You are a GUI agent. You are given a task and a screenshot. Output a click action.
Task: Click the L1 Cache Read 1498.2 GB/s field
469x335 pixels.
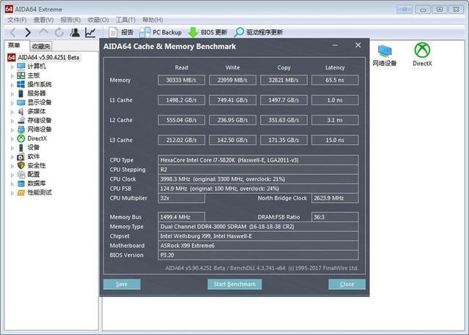pos(181,100)
